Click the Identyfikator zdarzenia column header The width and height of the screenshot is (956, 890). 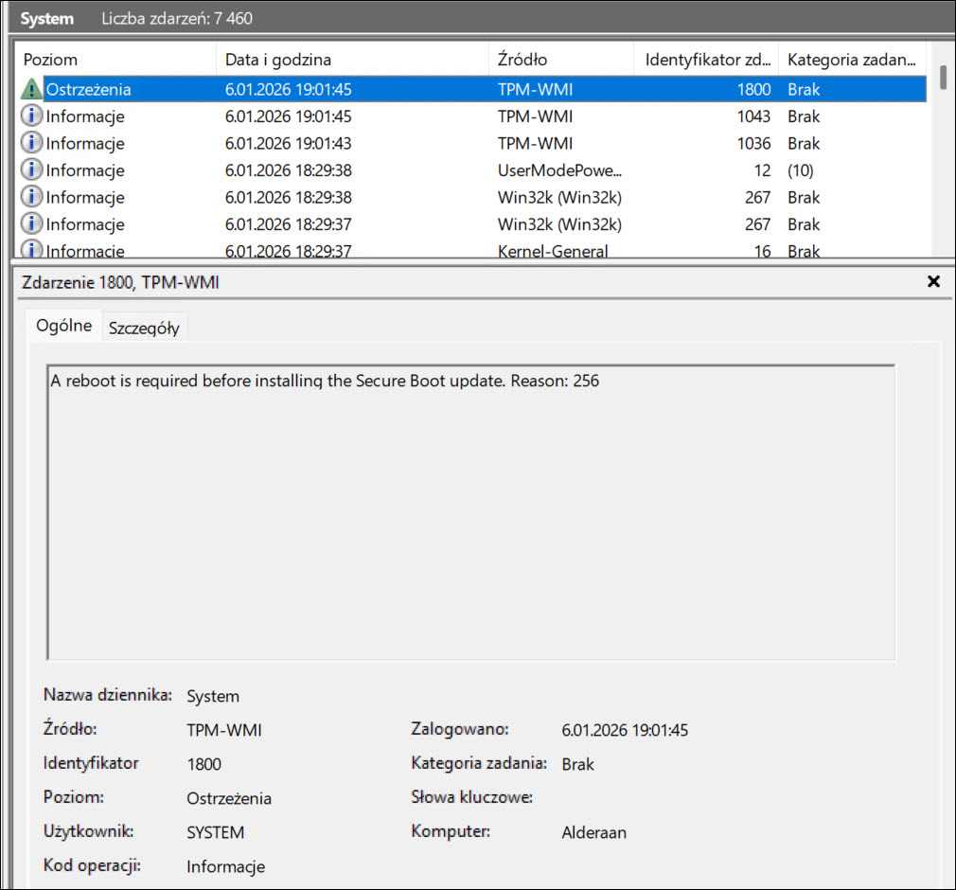click(x=705, y=60)
